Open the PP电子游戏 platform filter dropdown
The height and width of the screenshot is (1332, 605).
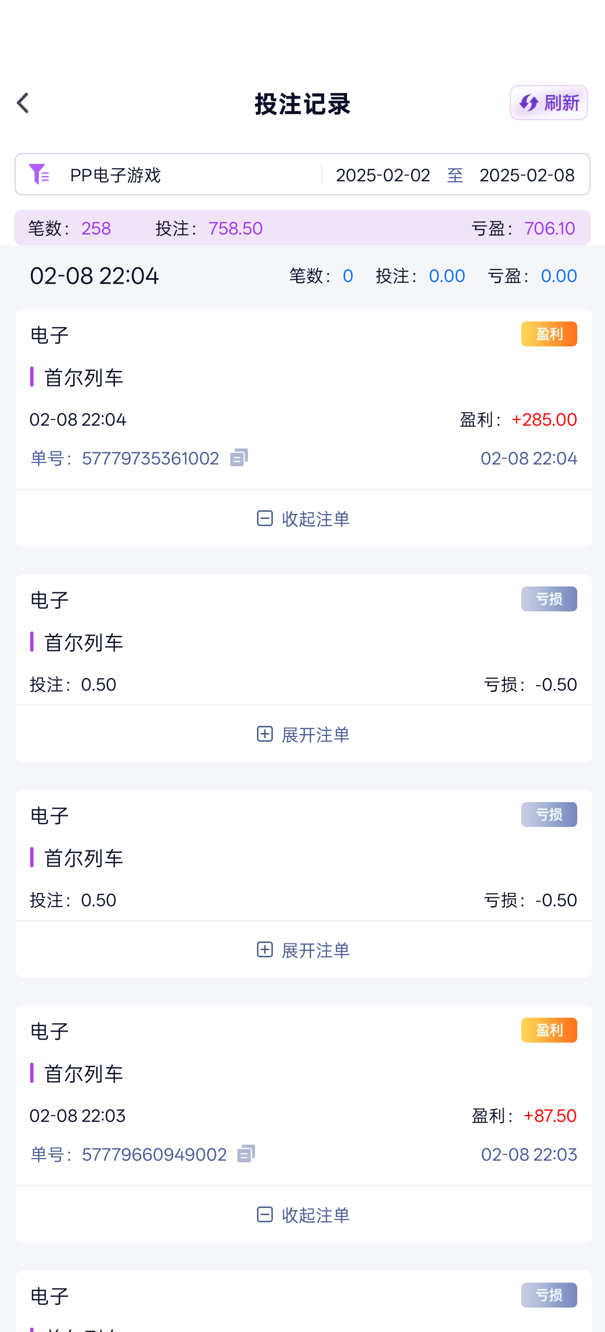(116, 175)
